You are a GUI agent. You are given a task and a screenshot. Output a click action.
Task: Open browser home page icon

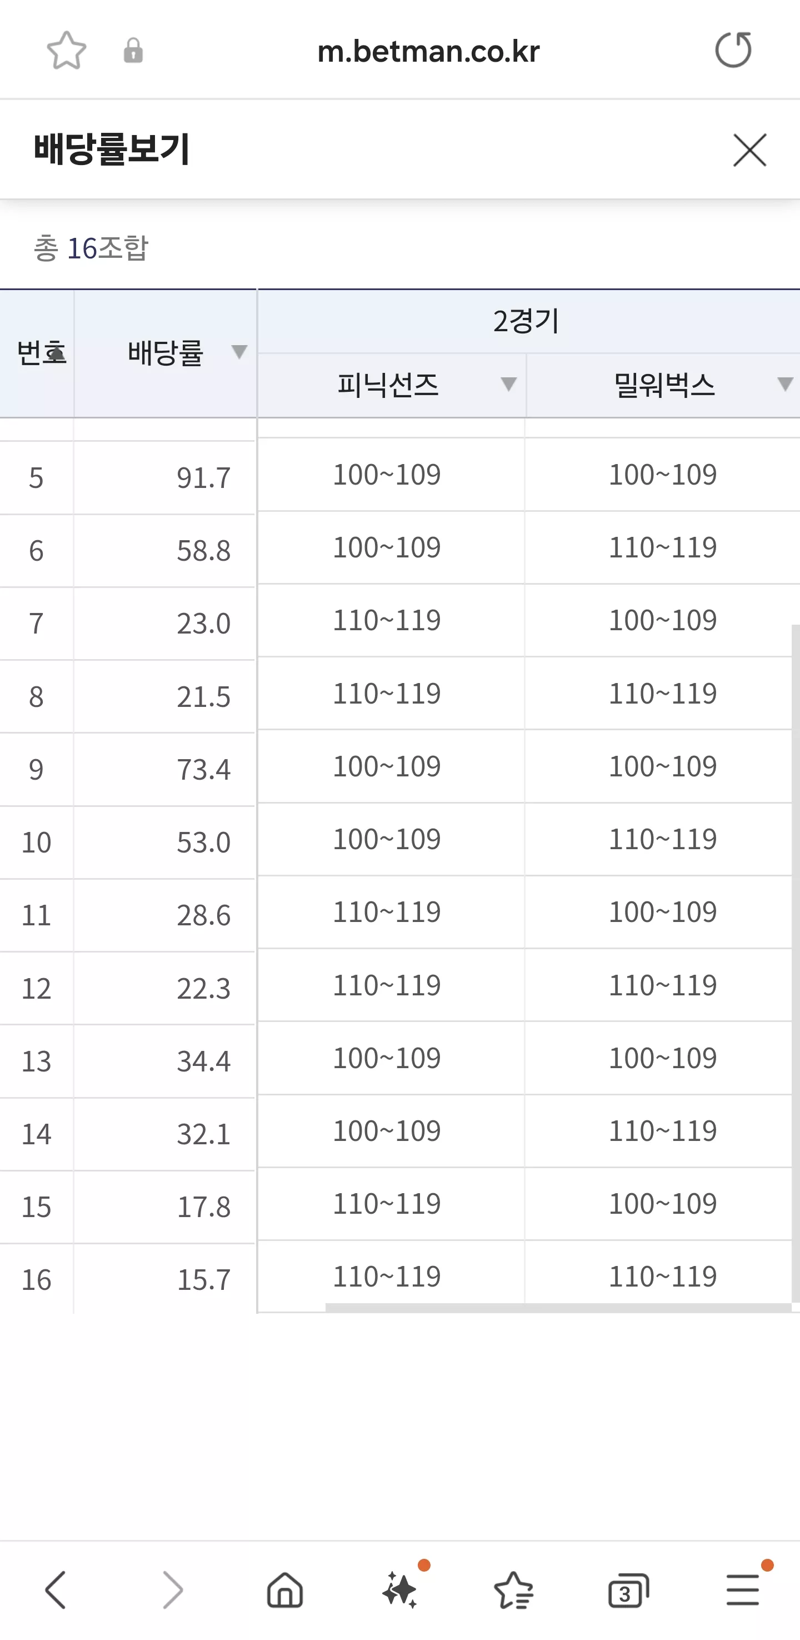[x=285, y=1589]
